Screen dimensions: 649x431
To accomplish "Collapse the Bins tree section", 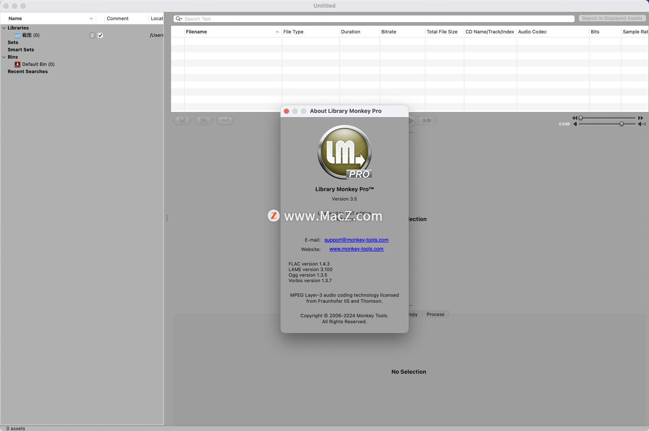I will click(x=4, y=57).
